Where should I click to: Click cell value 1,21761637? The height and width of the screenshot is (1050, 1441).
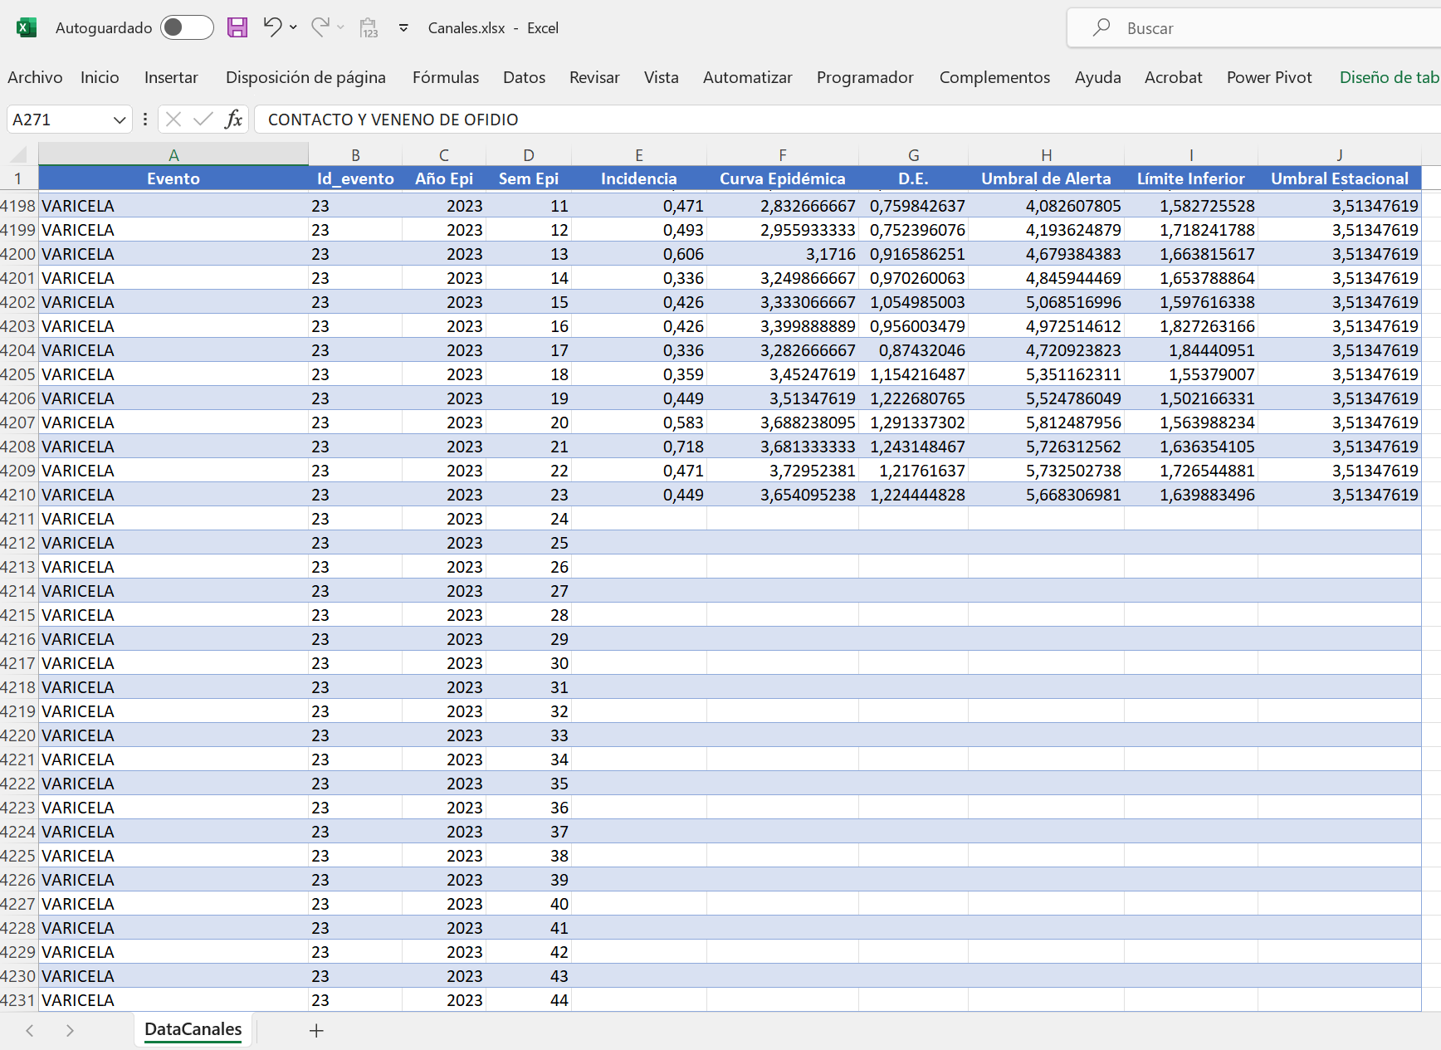[x=913, y=471]
